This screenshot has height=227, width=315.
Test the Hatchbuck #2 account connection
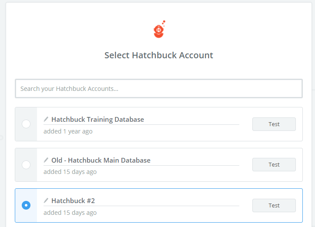point(274,205)
